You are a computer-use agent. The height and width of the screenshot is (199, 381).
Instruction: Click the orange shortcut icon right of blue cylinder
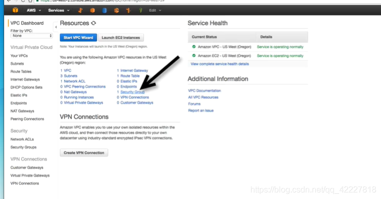117,10
